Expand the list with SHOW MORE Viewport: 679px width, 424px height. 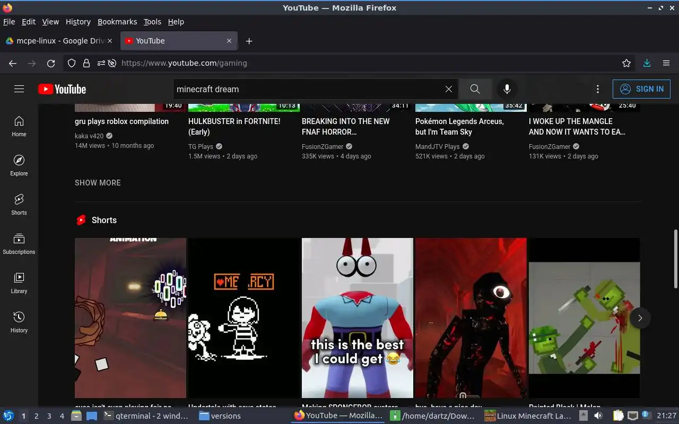98,183
